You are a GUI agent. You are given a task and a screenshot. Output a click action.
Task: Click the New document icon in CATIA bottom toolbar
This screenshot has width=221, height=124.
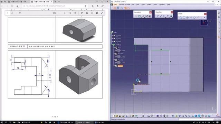(114, 116)
